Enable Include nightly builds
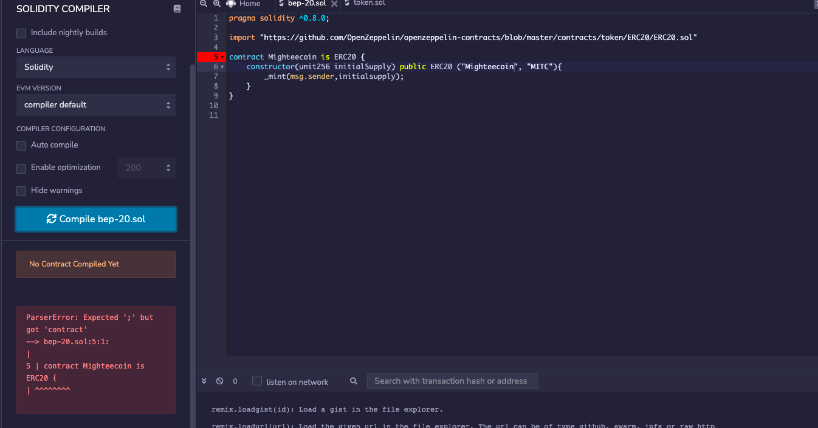The width and height of the screenshot is (818, 428). [21, 33]
